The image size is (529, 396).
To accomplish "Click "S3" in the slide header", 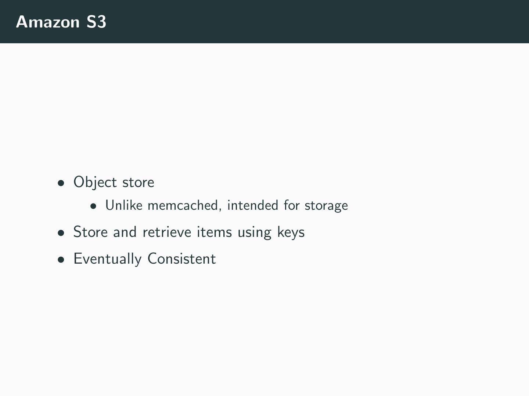I will tap(96, 22).
